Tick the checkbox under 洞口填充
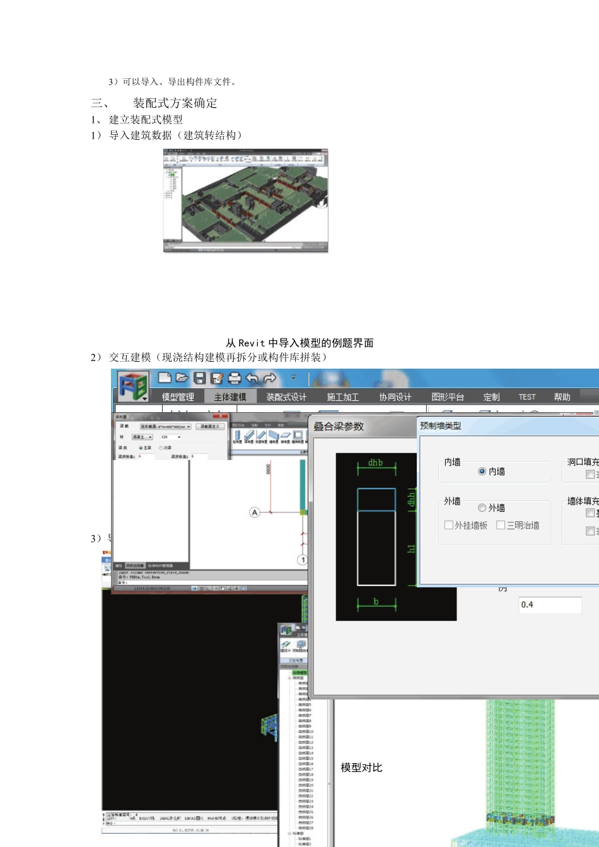Screen dimensions: 599x847 coord(590,474)
